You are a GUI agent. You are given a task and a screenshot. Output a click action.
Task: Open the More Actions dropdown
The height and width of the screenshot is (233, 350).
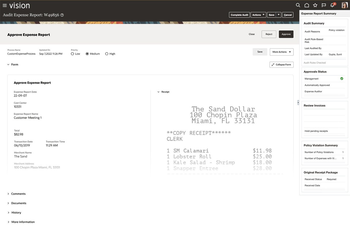(x=282, y=52)
